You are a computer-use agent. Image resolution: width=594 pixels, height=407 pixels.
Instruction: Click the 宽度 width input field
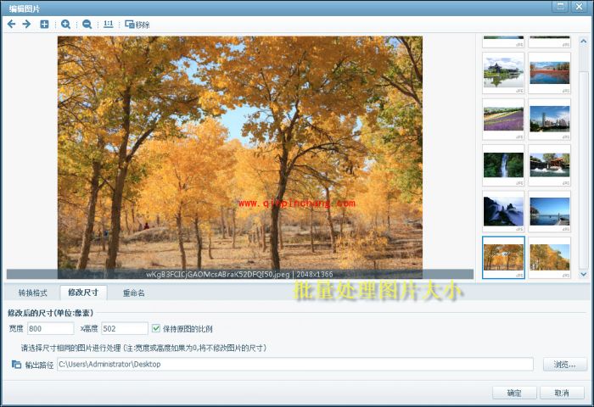(51, 328)
